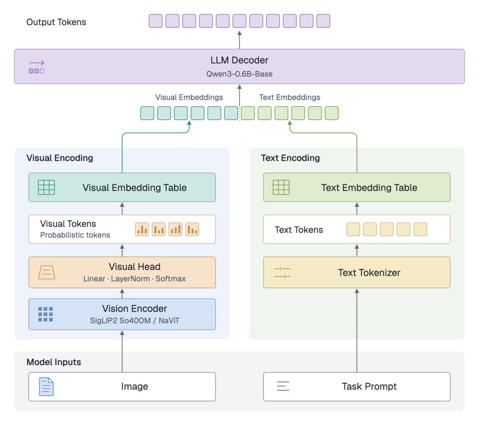Screen dimensions: 479x425
Task: Click the 'Qwen3-0.6B-Base' subtitle
Action: pyautogui.click(x=239, y=74)
